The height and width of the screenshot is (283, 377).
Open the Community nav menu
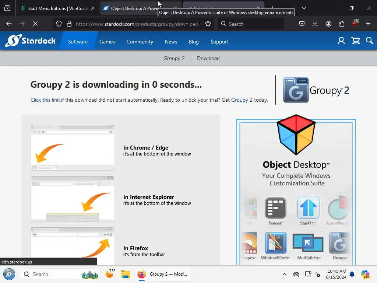[x=140, y=42]
